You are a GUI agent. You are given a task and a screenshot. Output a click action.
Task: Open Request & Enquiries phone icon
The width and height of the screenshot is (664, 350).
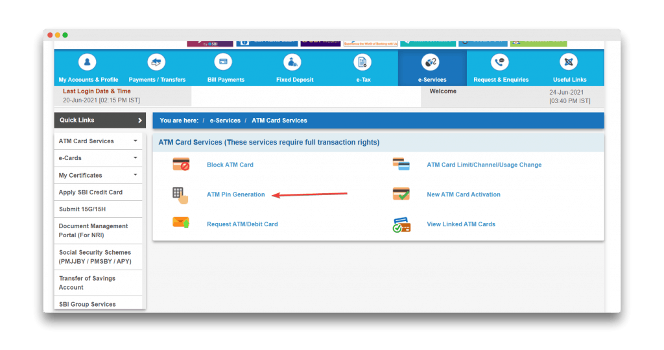(x=500, y=62)
